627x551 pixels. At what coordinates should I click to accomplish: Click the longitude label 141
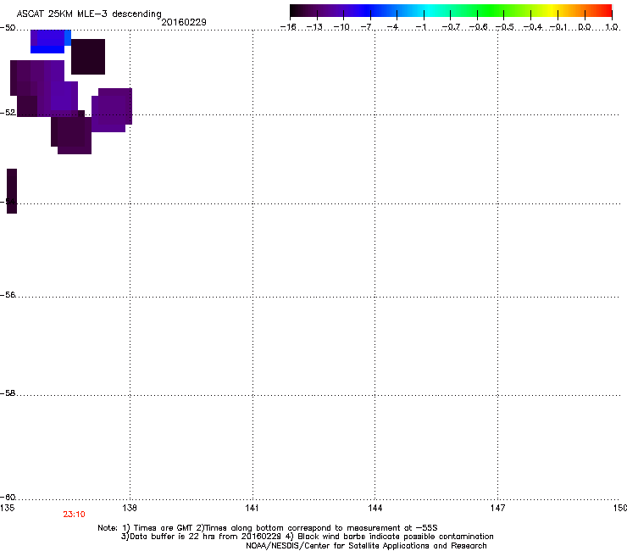(x=252, y=508)
